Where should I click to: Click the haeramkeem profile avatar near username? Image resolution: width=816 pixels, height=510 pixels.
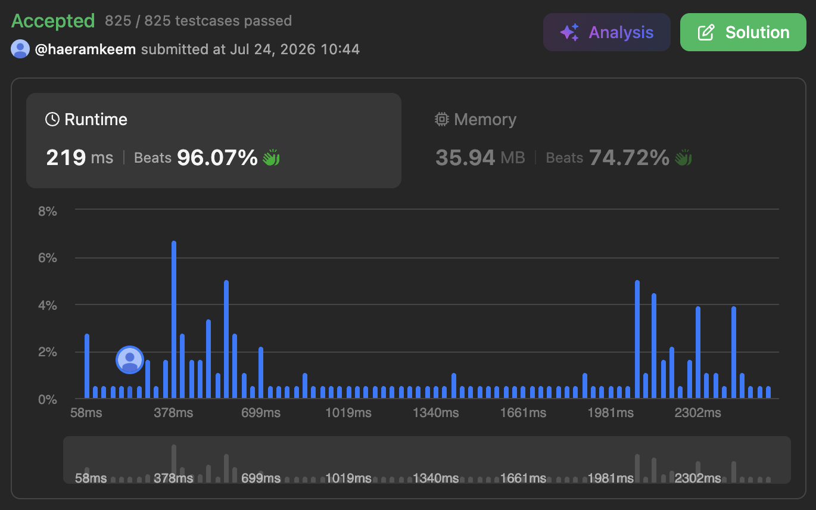20,49
